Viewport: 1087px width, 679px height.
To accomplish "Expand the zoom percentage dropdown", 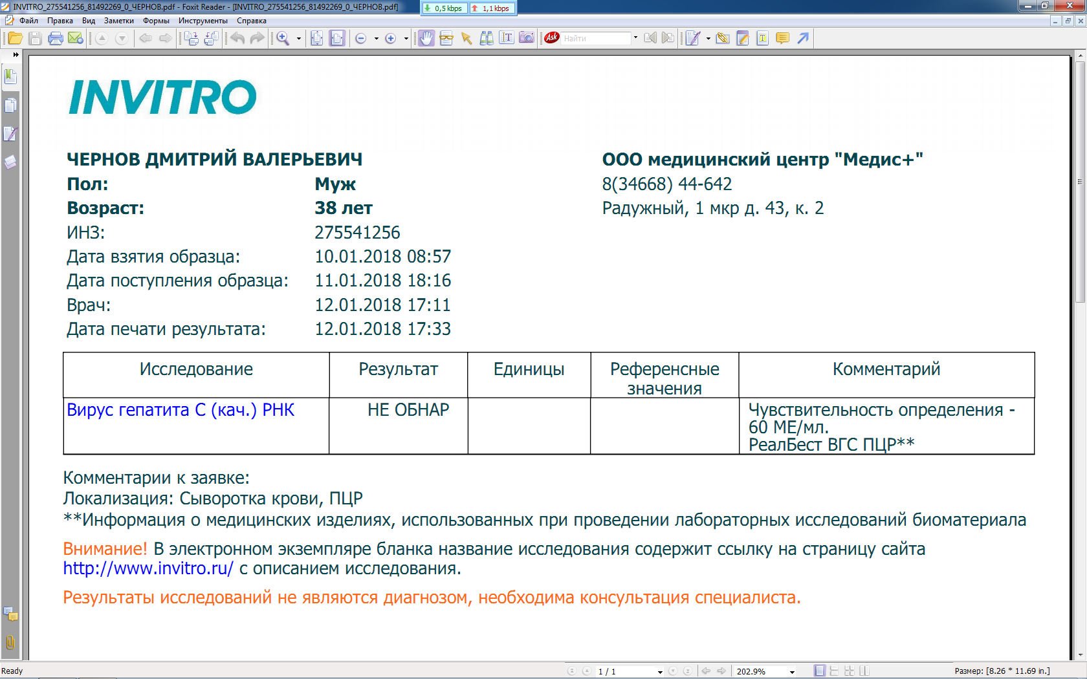I will coord(792,672).
